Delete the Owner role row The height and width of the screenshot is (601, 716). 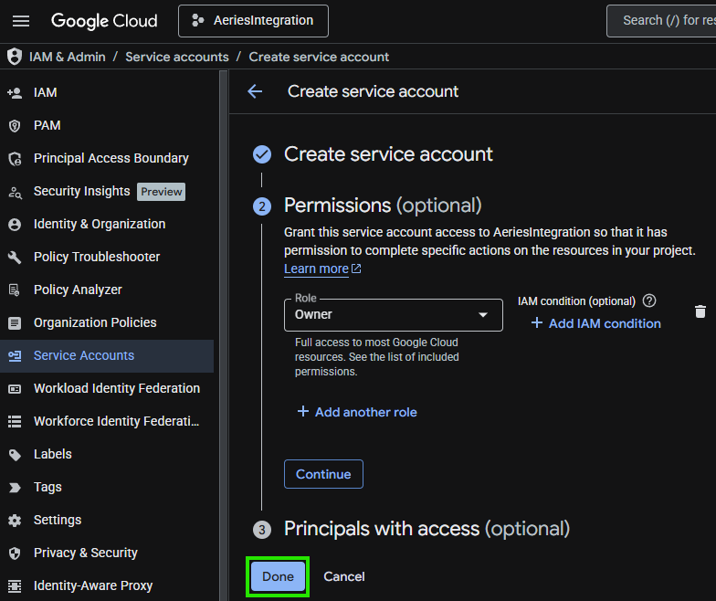(x=700, y=311)
